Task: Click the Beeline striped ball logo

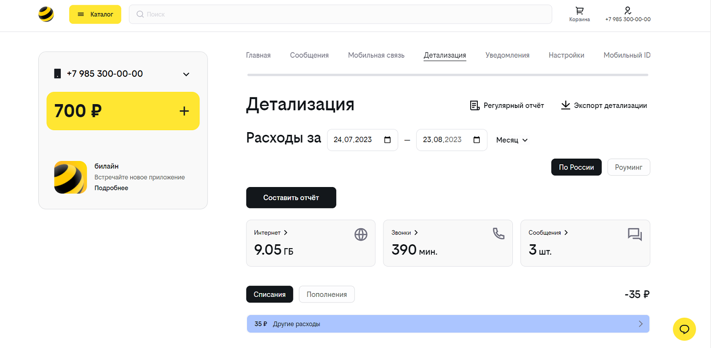Action: coord(46,14)
